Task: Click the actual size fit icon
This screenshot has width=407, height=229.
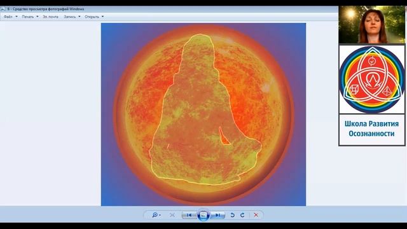Action: (172, 215)
